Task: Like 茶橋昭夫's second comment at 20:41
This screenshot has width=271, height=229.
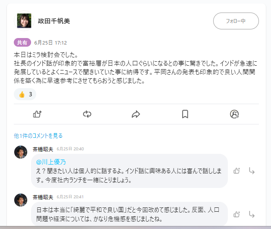Action: tap(236, 214)
